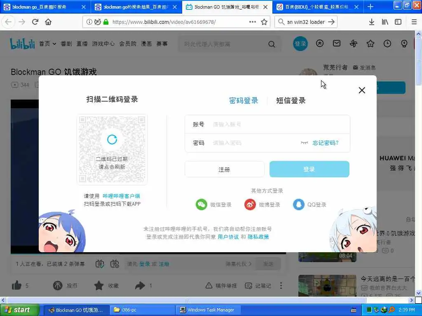This screenshot has width=422, height=316.
Task: Open the bilibili messages envelope icon
Action: pos(337,43)
